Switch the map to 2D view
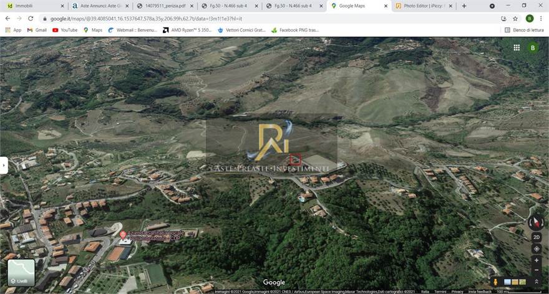This screenshot has width=549, height=294. [x=537, y=237]
